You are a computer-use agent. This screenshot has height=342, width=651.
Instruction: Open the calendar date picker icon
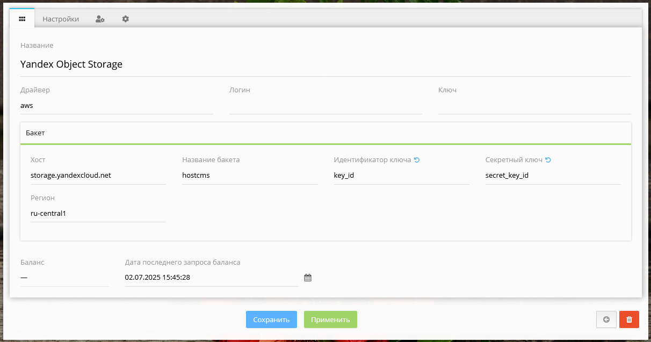pos(308,278)
